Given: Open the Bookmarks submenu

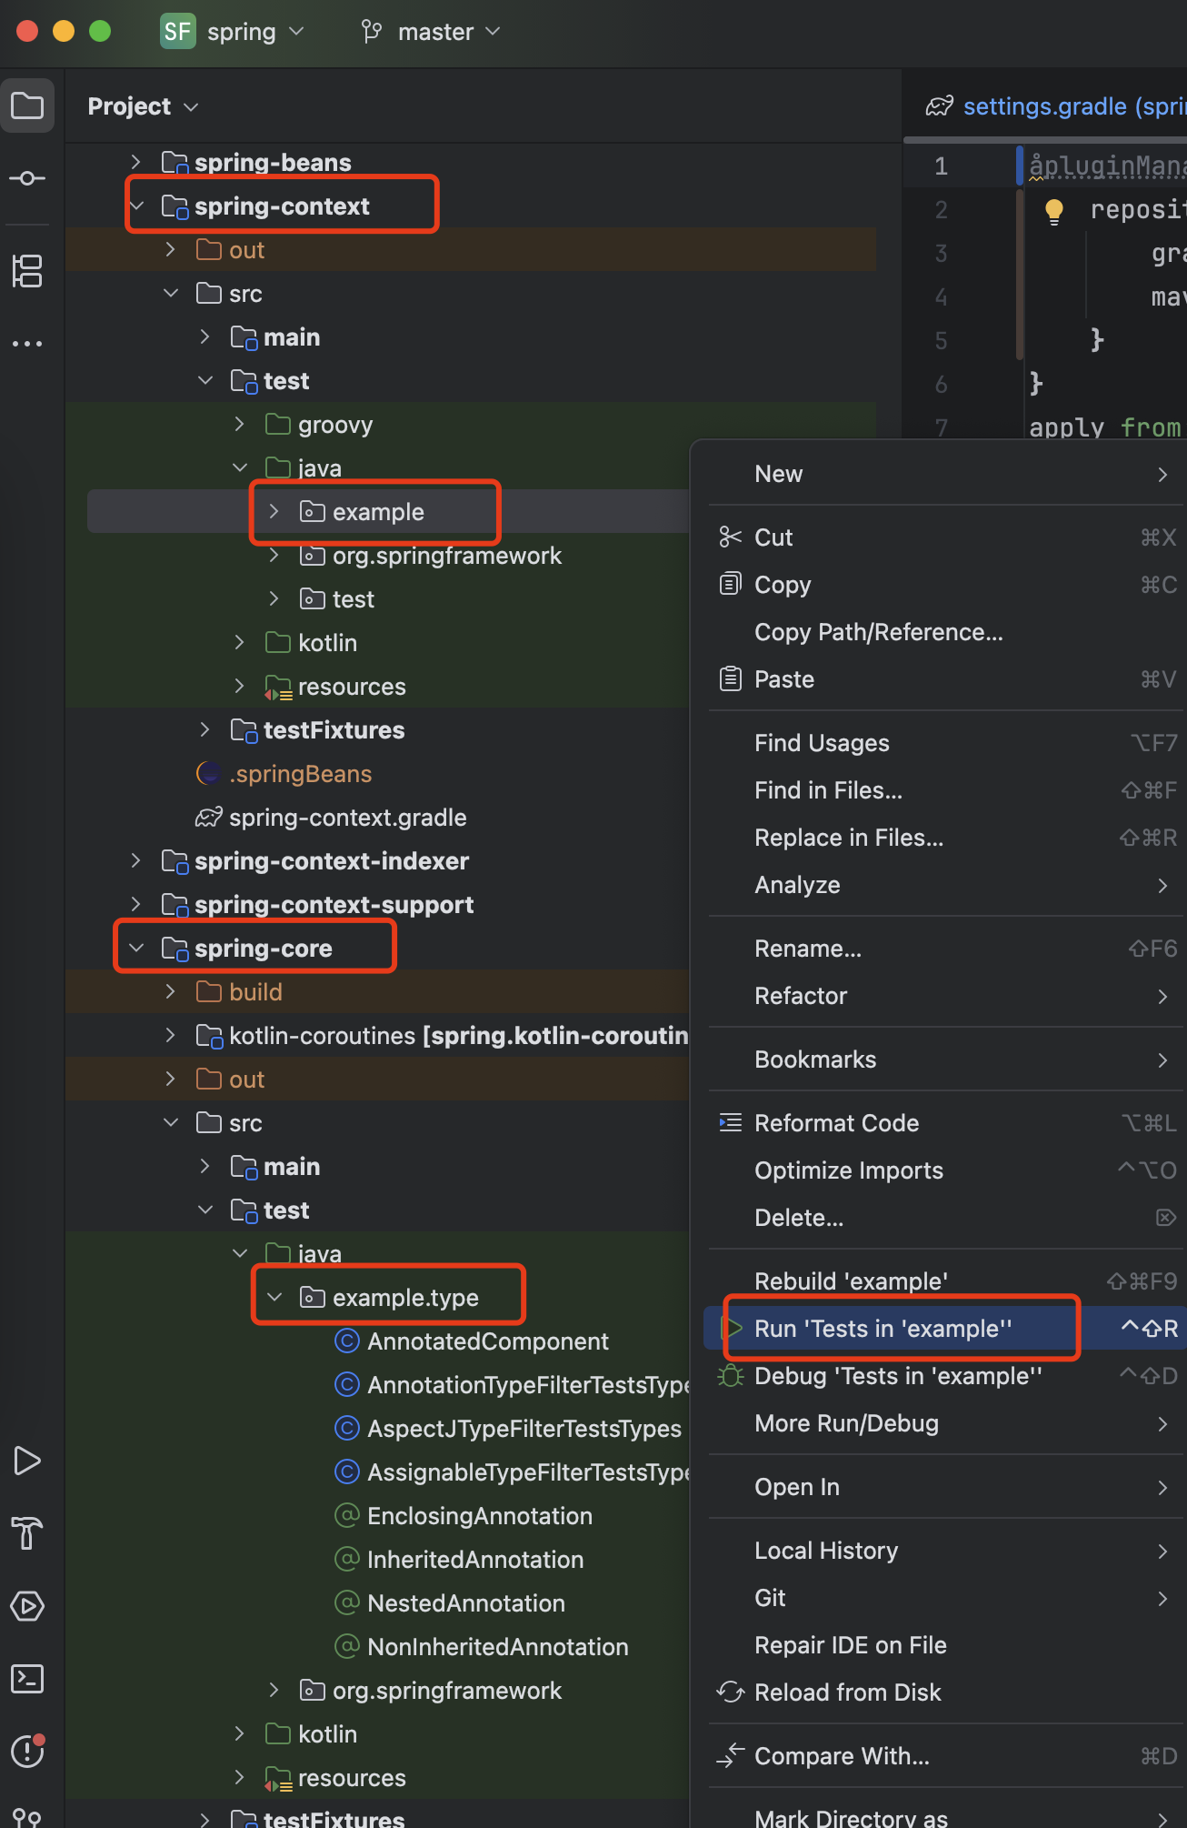Looking at the screenshot, I should coord(945,1060).
